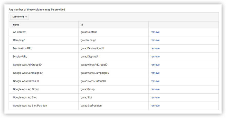This screenshot has width=226, height=118.
Task: Remove the Display URL column
Action: click(x=155, y=57)
